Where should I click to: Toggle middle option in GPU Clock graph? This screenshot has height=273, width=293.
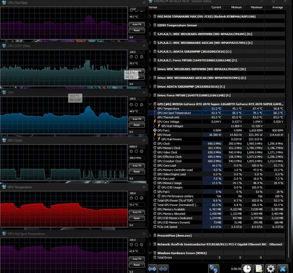[x=136, y=152]
